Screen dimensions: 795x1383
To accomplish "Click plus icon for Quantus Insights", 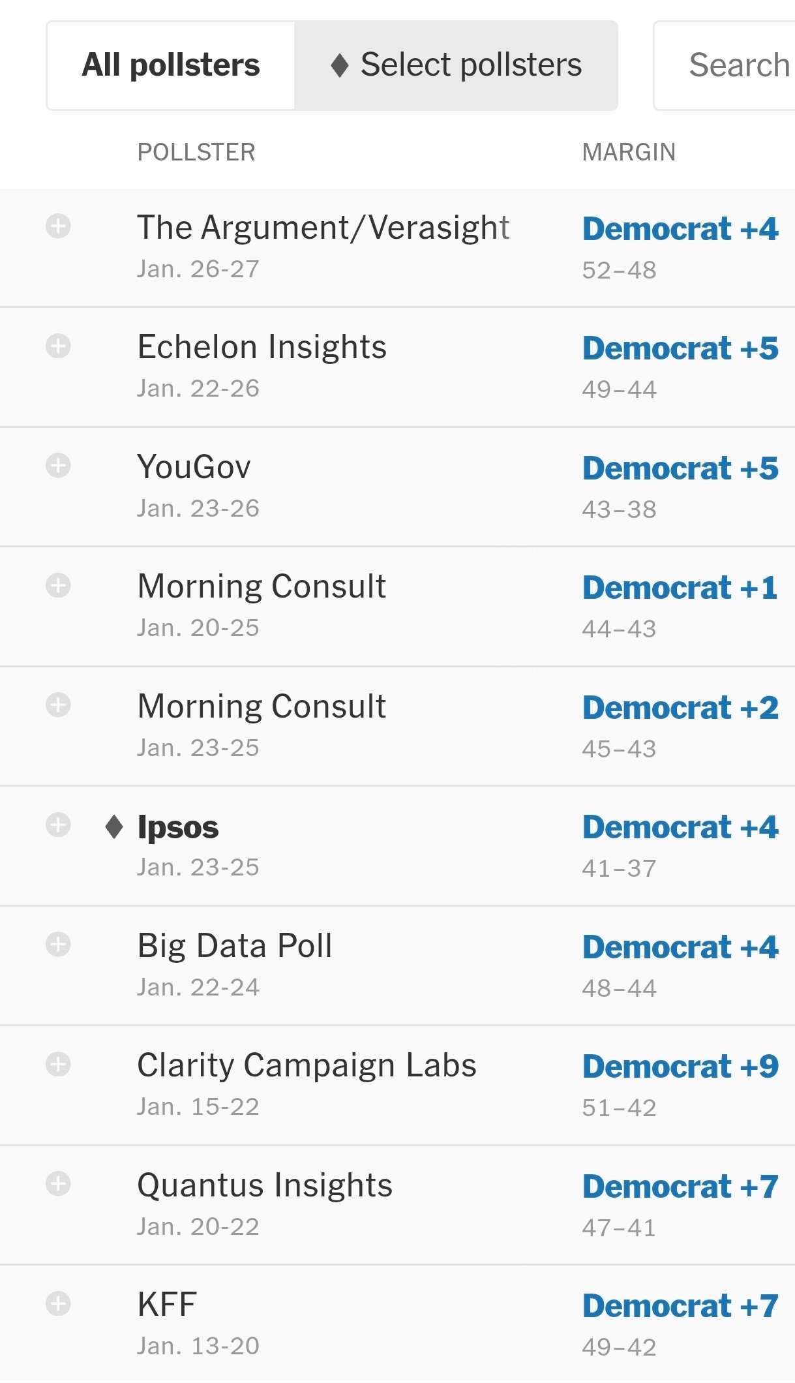I will [x=58, y=1183].
